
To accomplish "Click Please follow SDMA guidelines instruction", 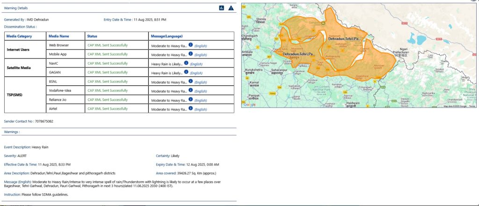I will 45,194.
